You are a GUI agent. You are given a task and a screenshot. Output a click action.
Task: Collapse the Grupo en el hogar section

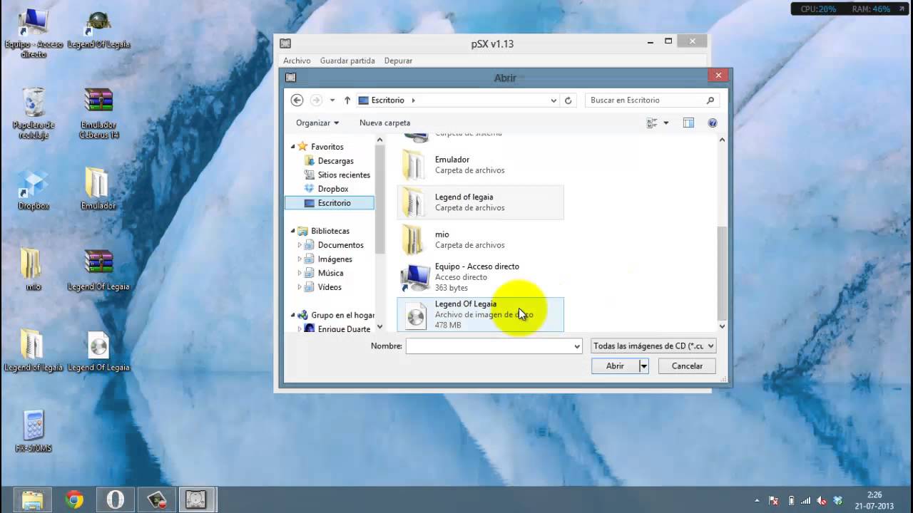point(292,315)
